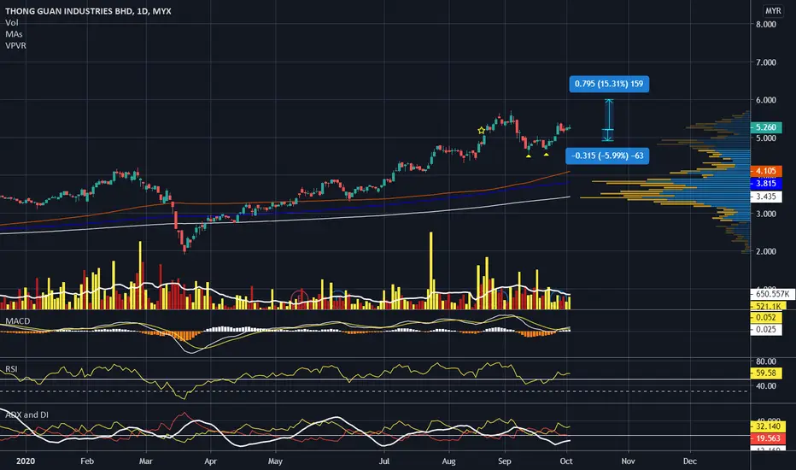Click the MYR currency button
Screen dimensions: 796x470
(773, 10)
